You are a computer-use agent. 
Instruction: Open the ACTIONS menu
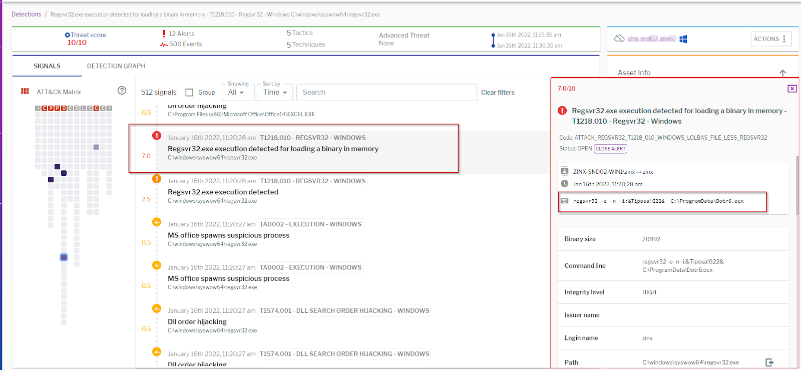771,39
